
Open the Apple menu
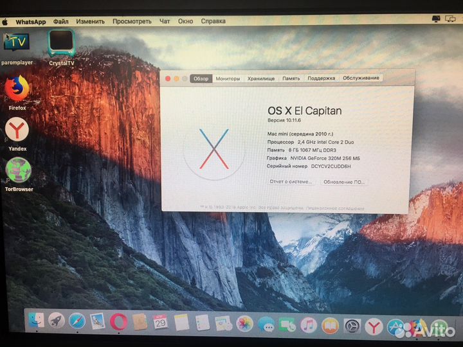pyautogui.click(x=5, y=22)
